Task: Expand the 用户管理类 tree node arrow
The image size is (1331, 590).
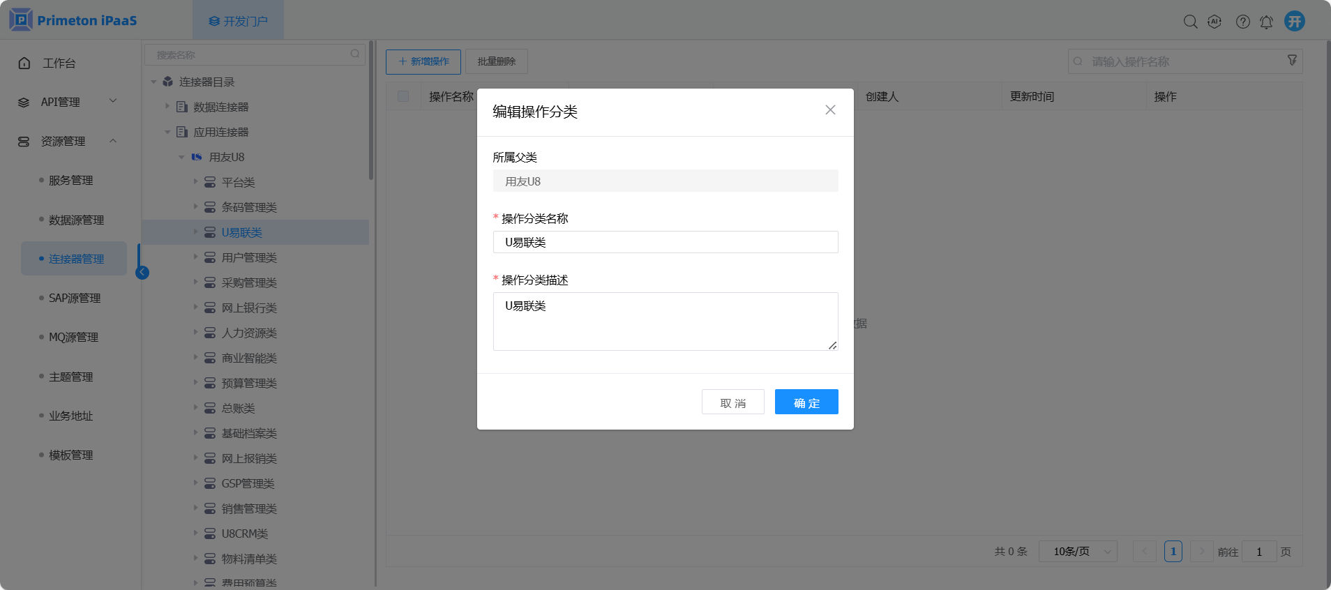Action: coord(195,257)
